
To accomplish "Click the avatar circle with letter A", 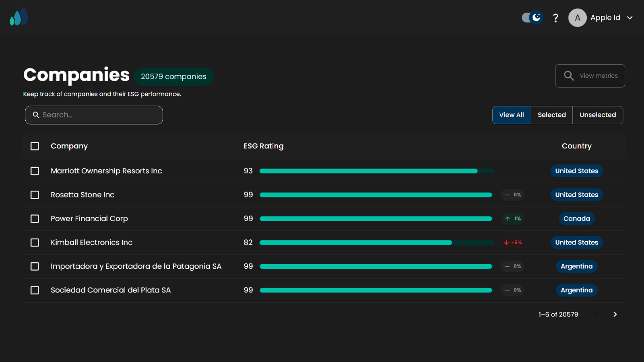I will point(577,18).
